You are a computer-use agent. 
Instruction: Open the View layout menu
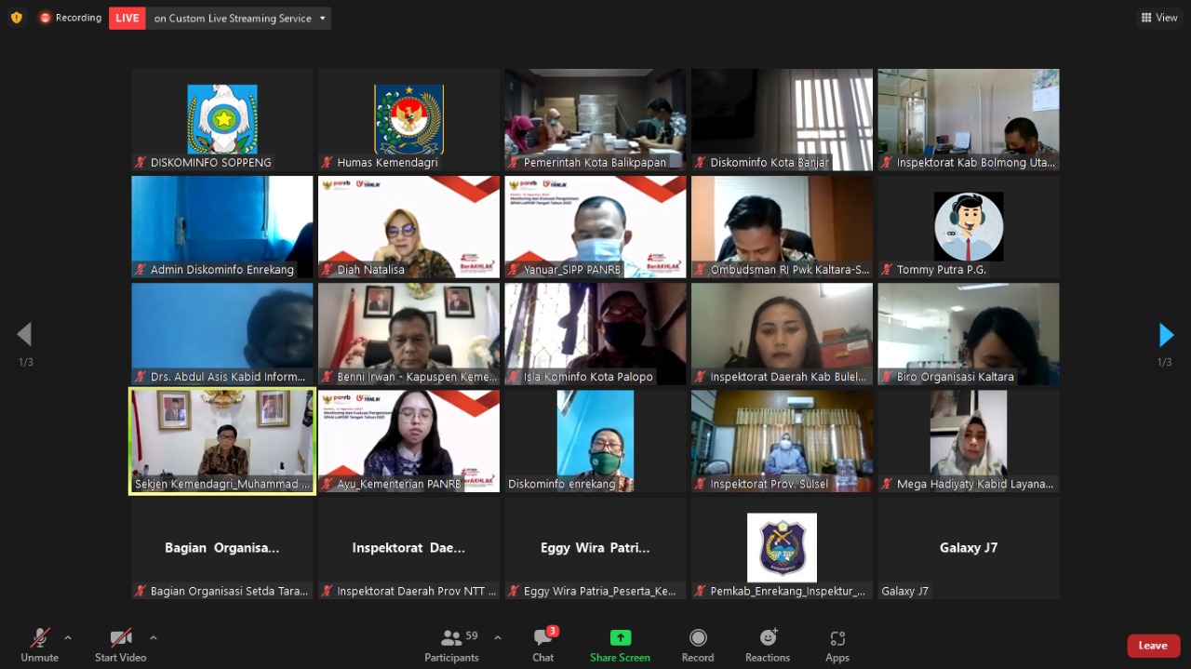(x=1158, y=18)
